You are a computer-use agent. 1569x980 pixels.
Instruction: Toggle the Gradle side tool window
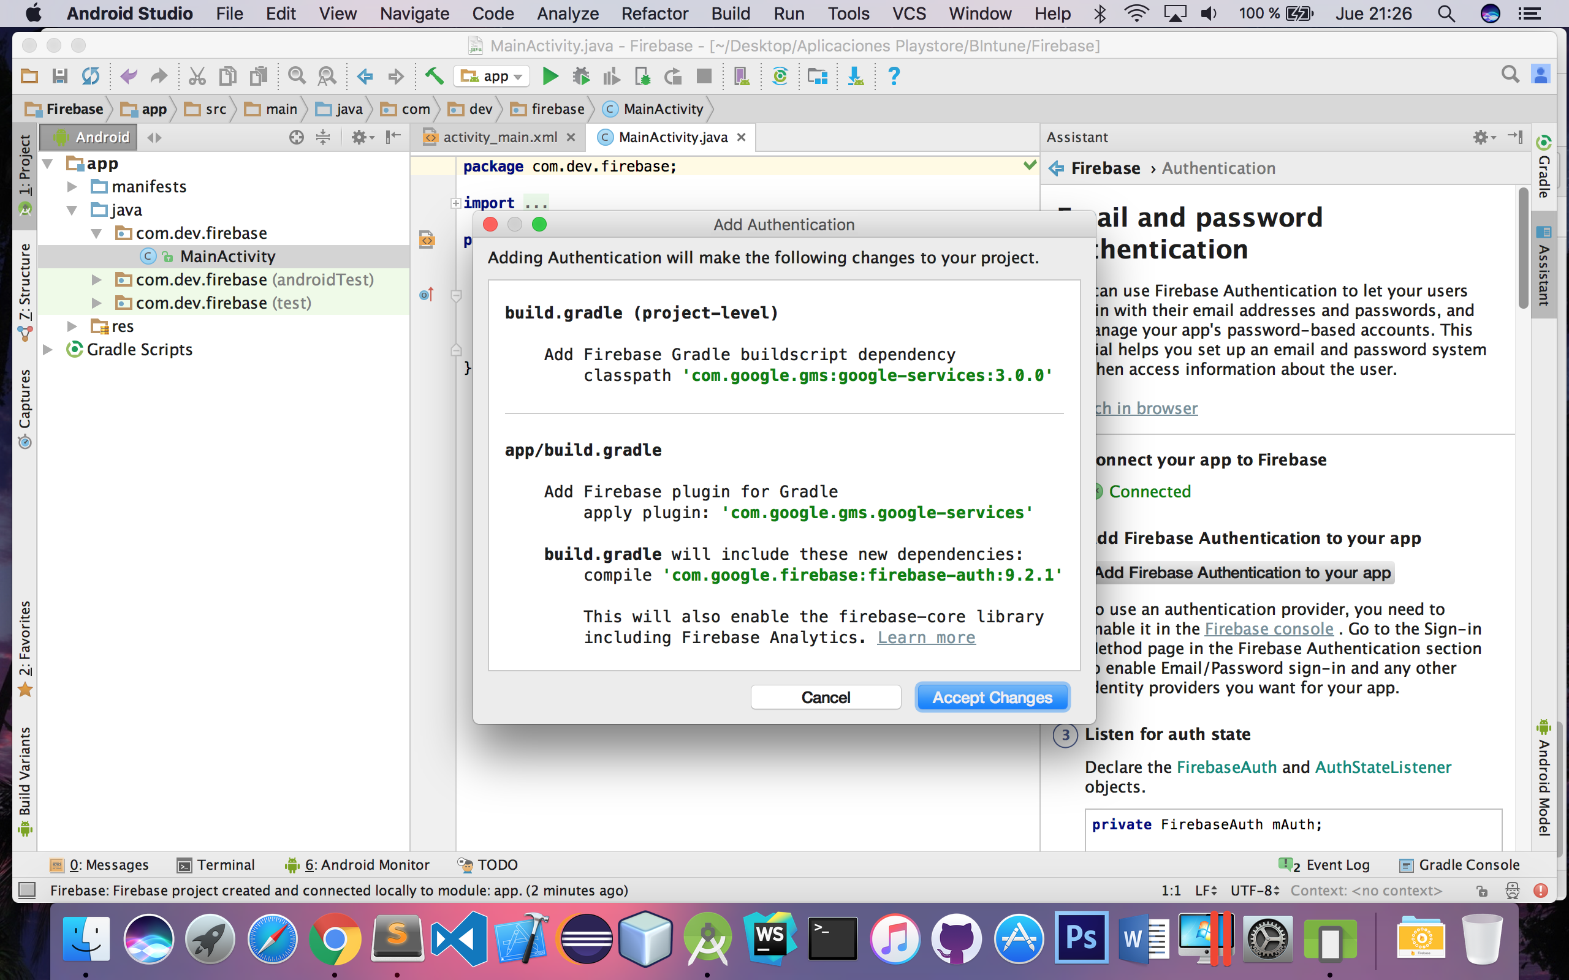pos(1544,168)
